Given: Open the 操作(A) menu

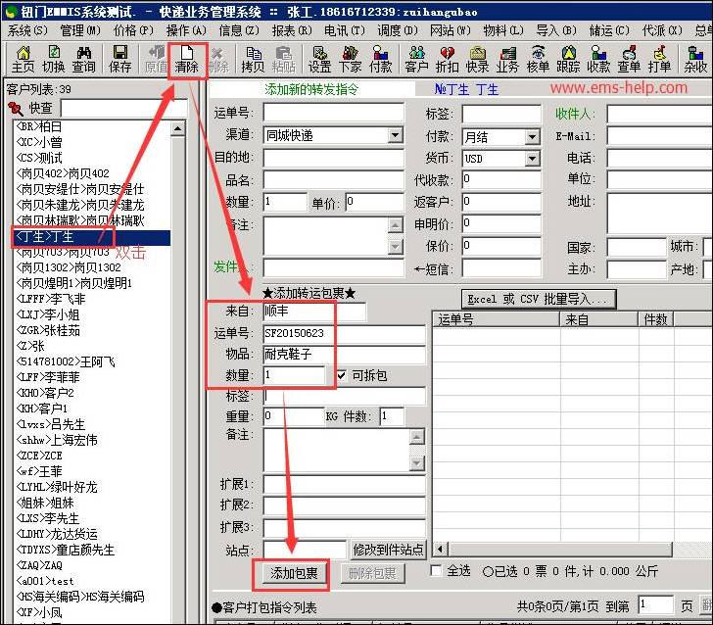Looking at the screenshot, I should tap(186, 30).
